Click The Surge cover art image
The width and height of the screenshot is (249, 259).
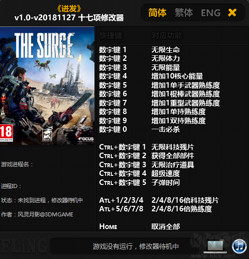(47, 86)
